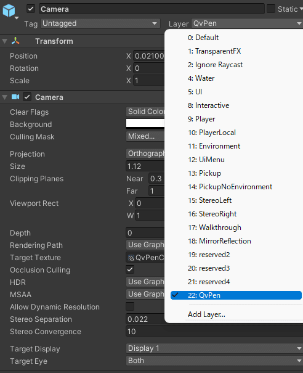
Task: Collapse the Transform component foldout
Action: coord(4,41)
